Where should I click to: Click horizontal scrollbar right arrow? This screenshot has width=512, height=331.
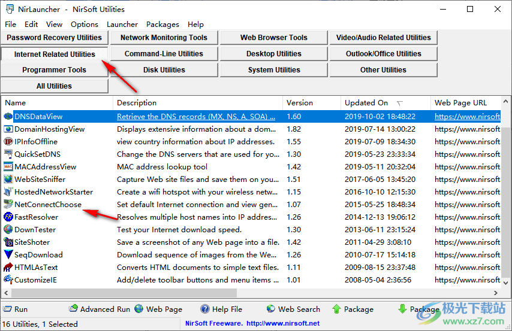pos(496,293)
